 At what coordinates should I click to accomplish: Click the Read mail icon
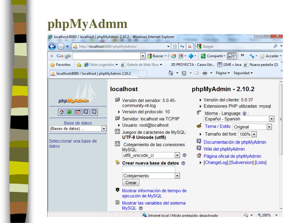click(196, 73)
